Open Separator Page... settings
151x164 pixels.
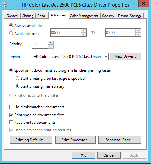(120, 140)
